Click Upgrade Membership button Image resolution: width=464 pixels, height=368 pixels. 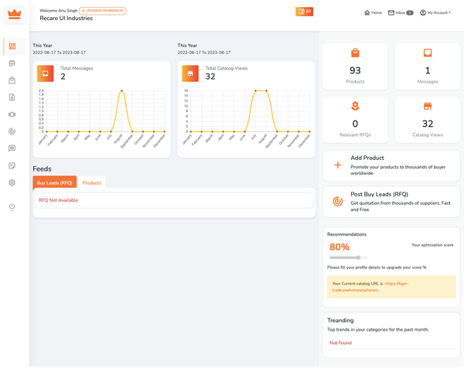click(103, 11)
